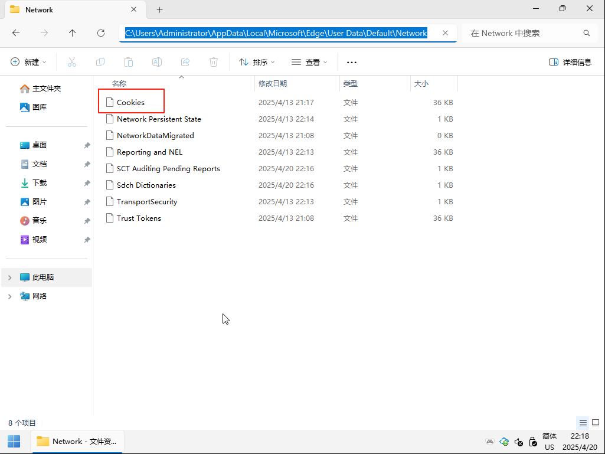Screen dimensions: 605x454
Task: Open the 查看 view dropdown
Action: coord(309,62)
